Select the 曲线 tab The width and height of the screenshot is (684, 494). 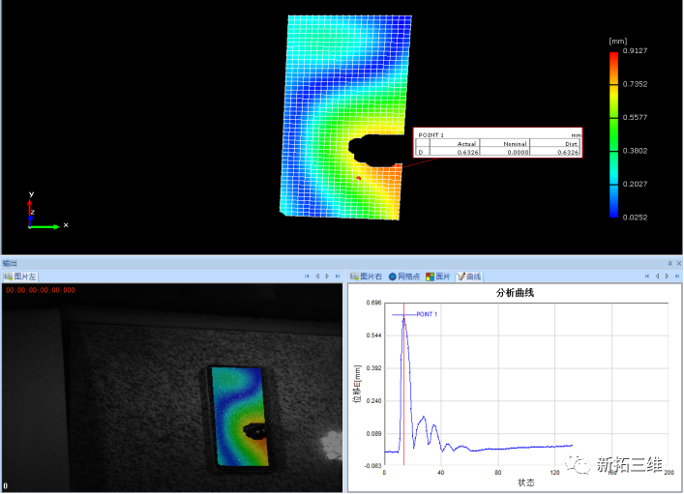click(469, 276)
